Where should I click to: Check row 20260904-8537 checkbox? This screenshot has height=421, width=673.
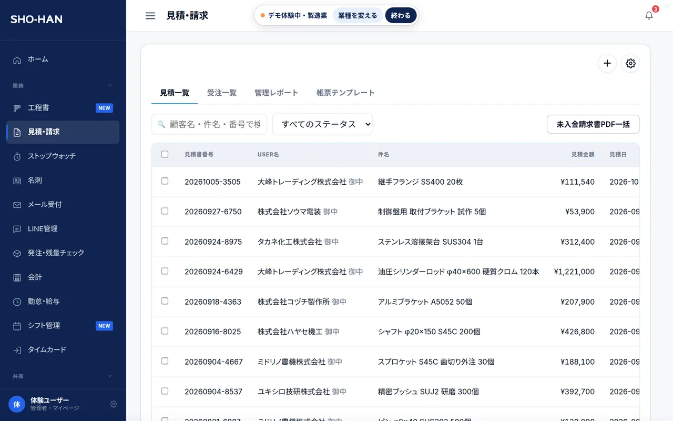click(x=165, y=391)
